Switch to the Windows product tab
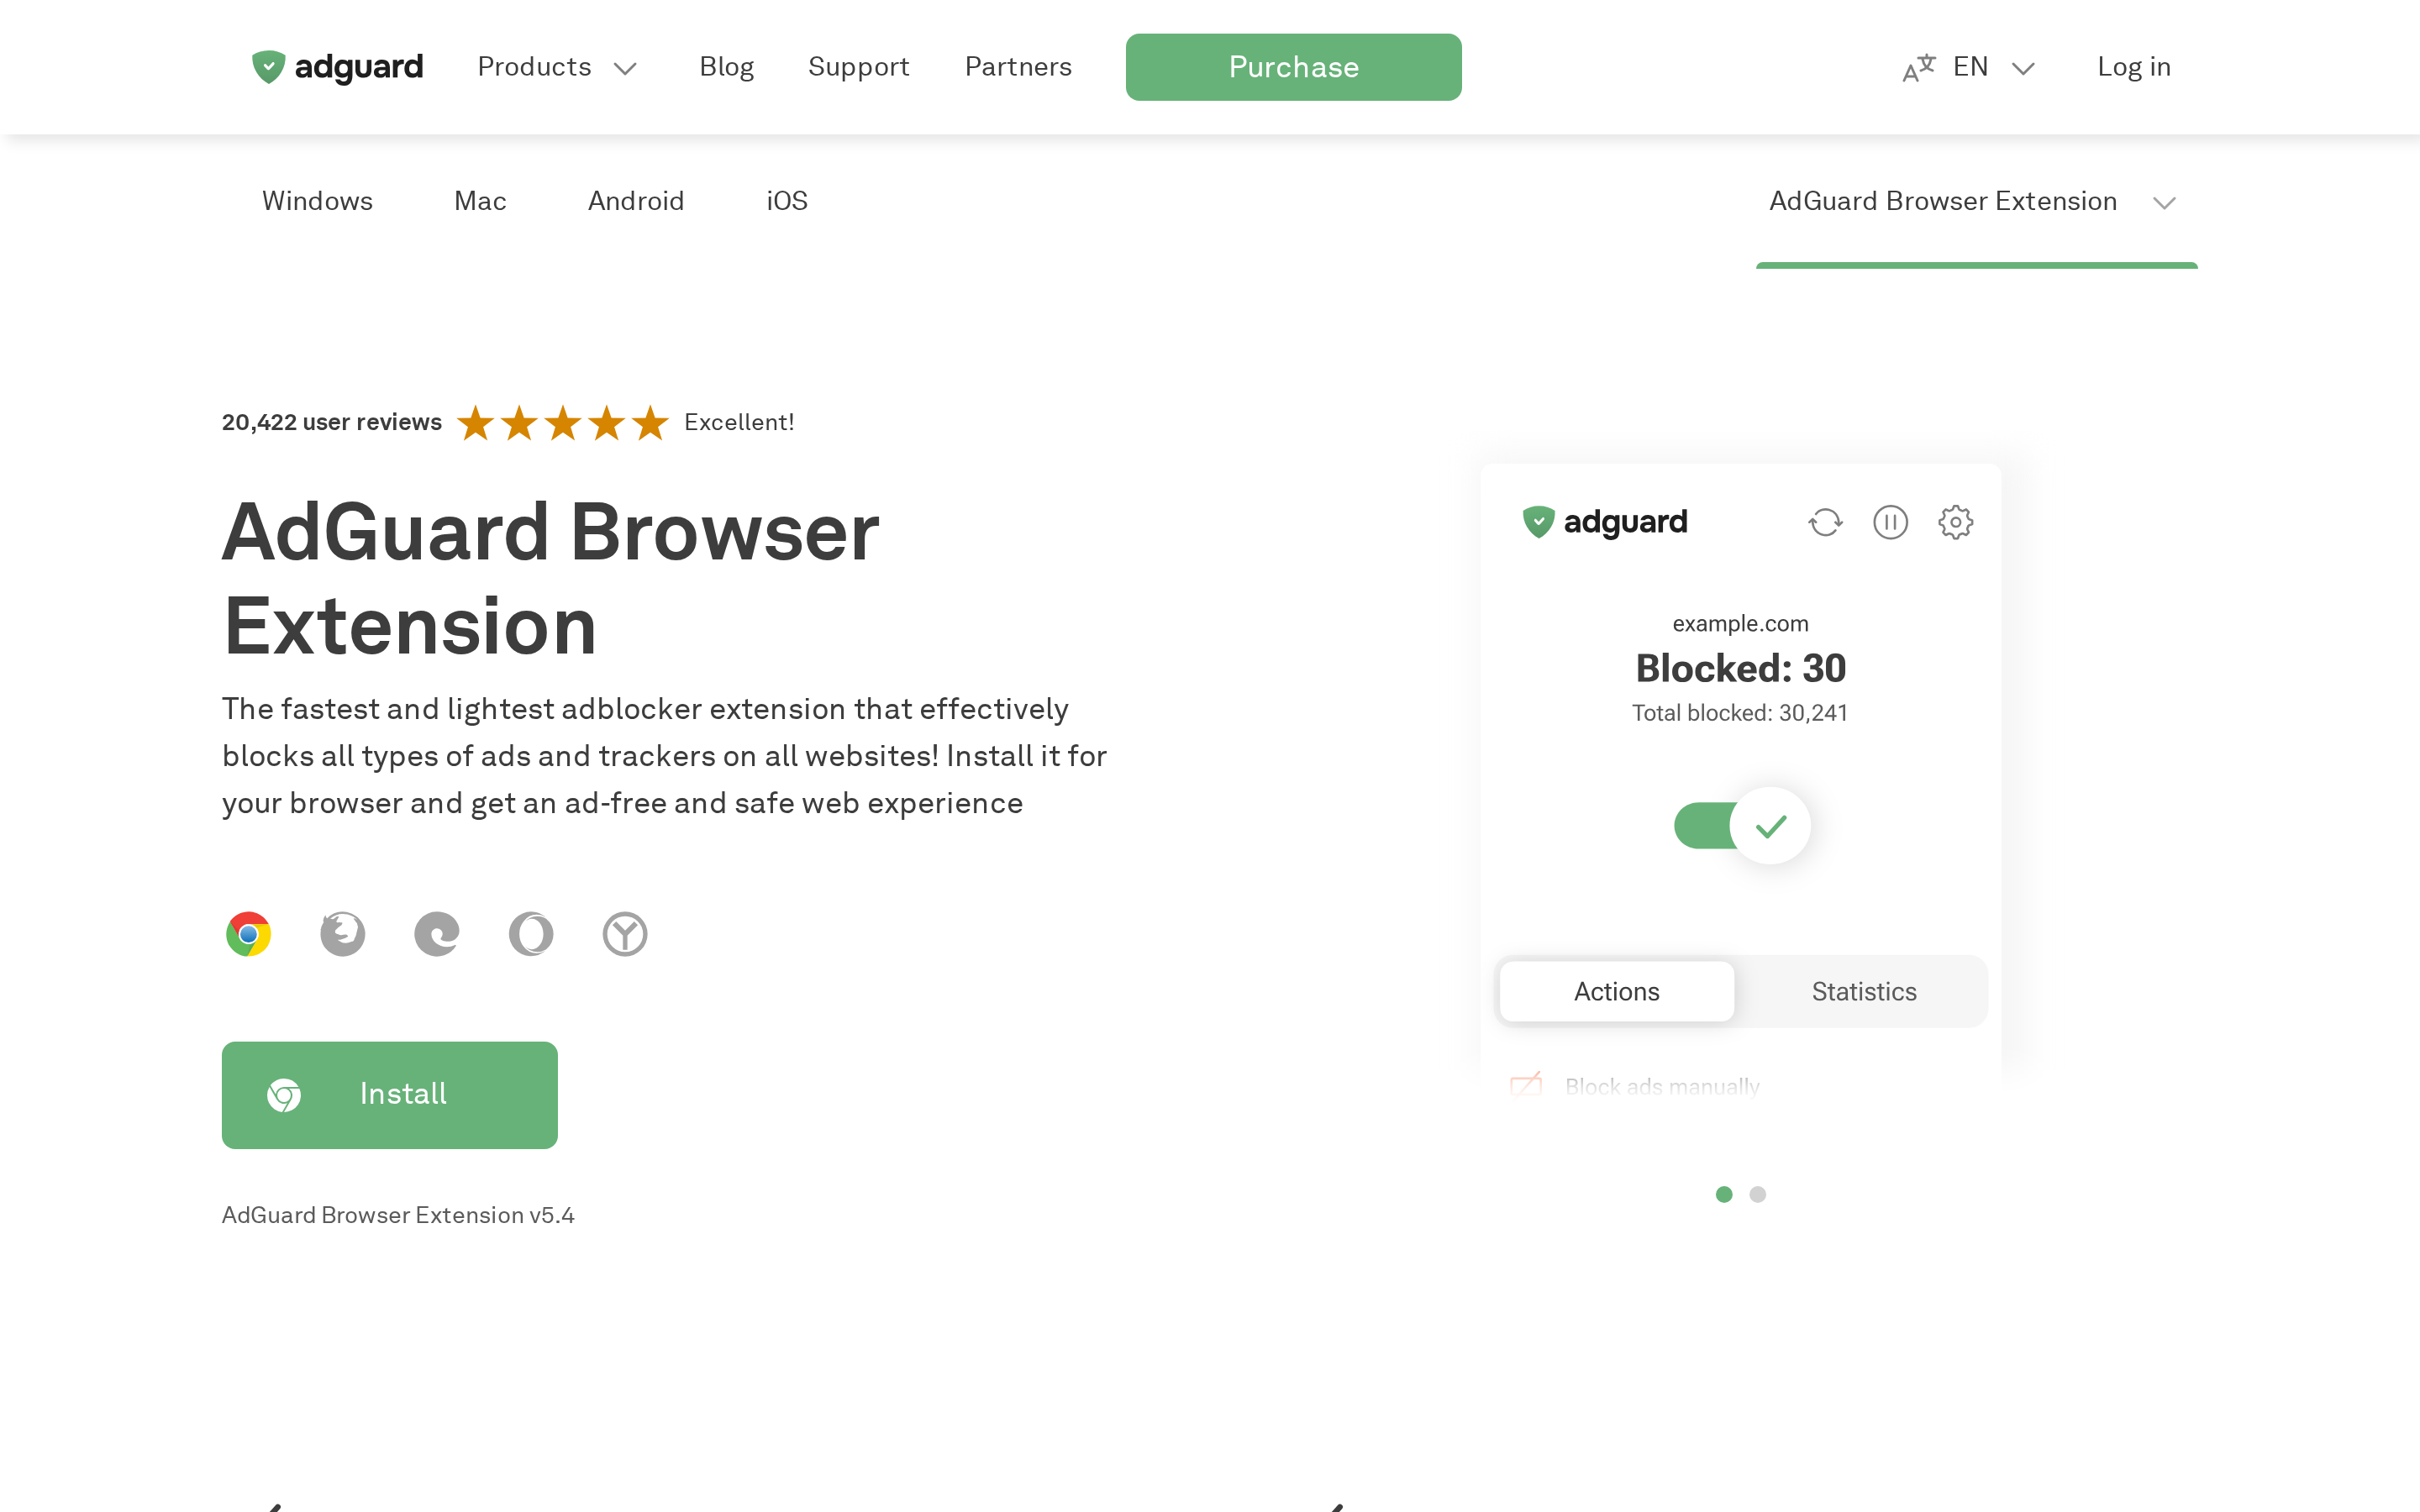2420x1512 pixels. coord(317,201)
